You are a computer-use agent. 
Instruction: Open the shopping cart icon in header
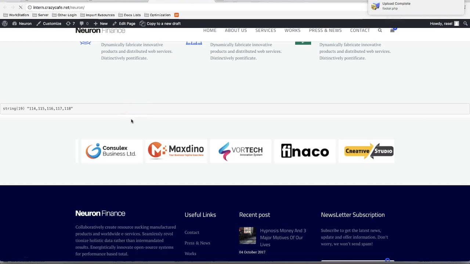pyautogui.click(x=393, y=30)
